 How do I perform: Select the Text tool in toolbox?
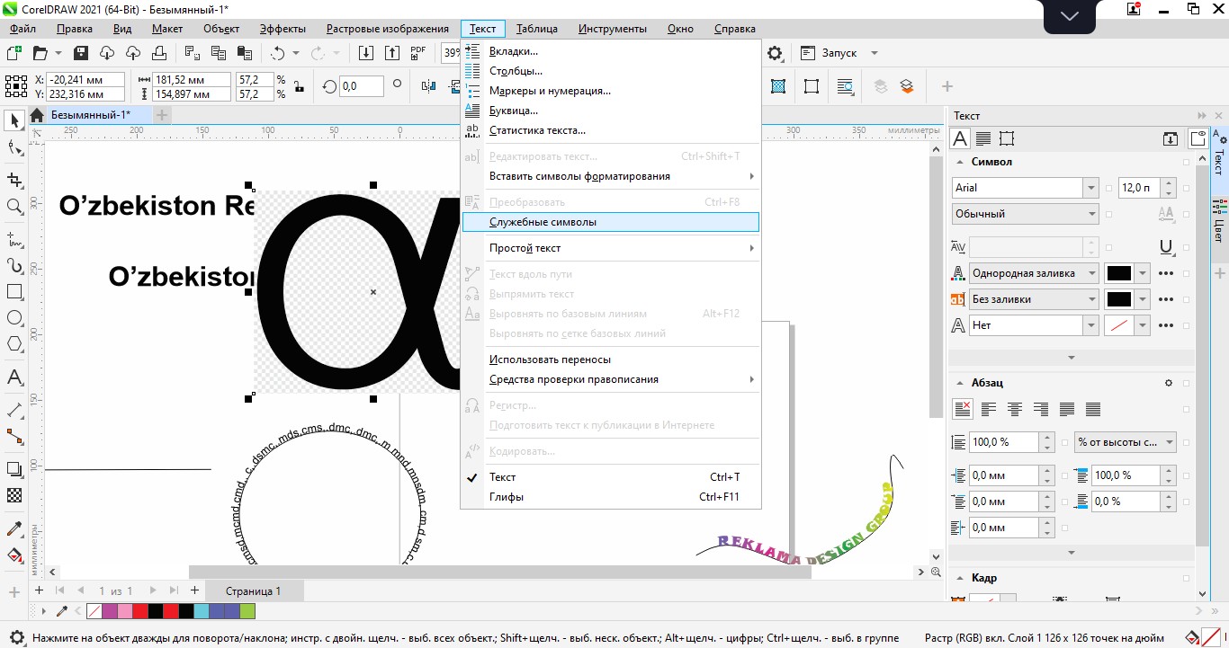(14, 377)
